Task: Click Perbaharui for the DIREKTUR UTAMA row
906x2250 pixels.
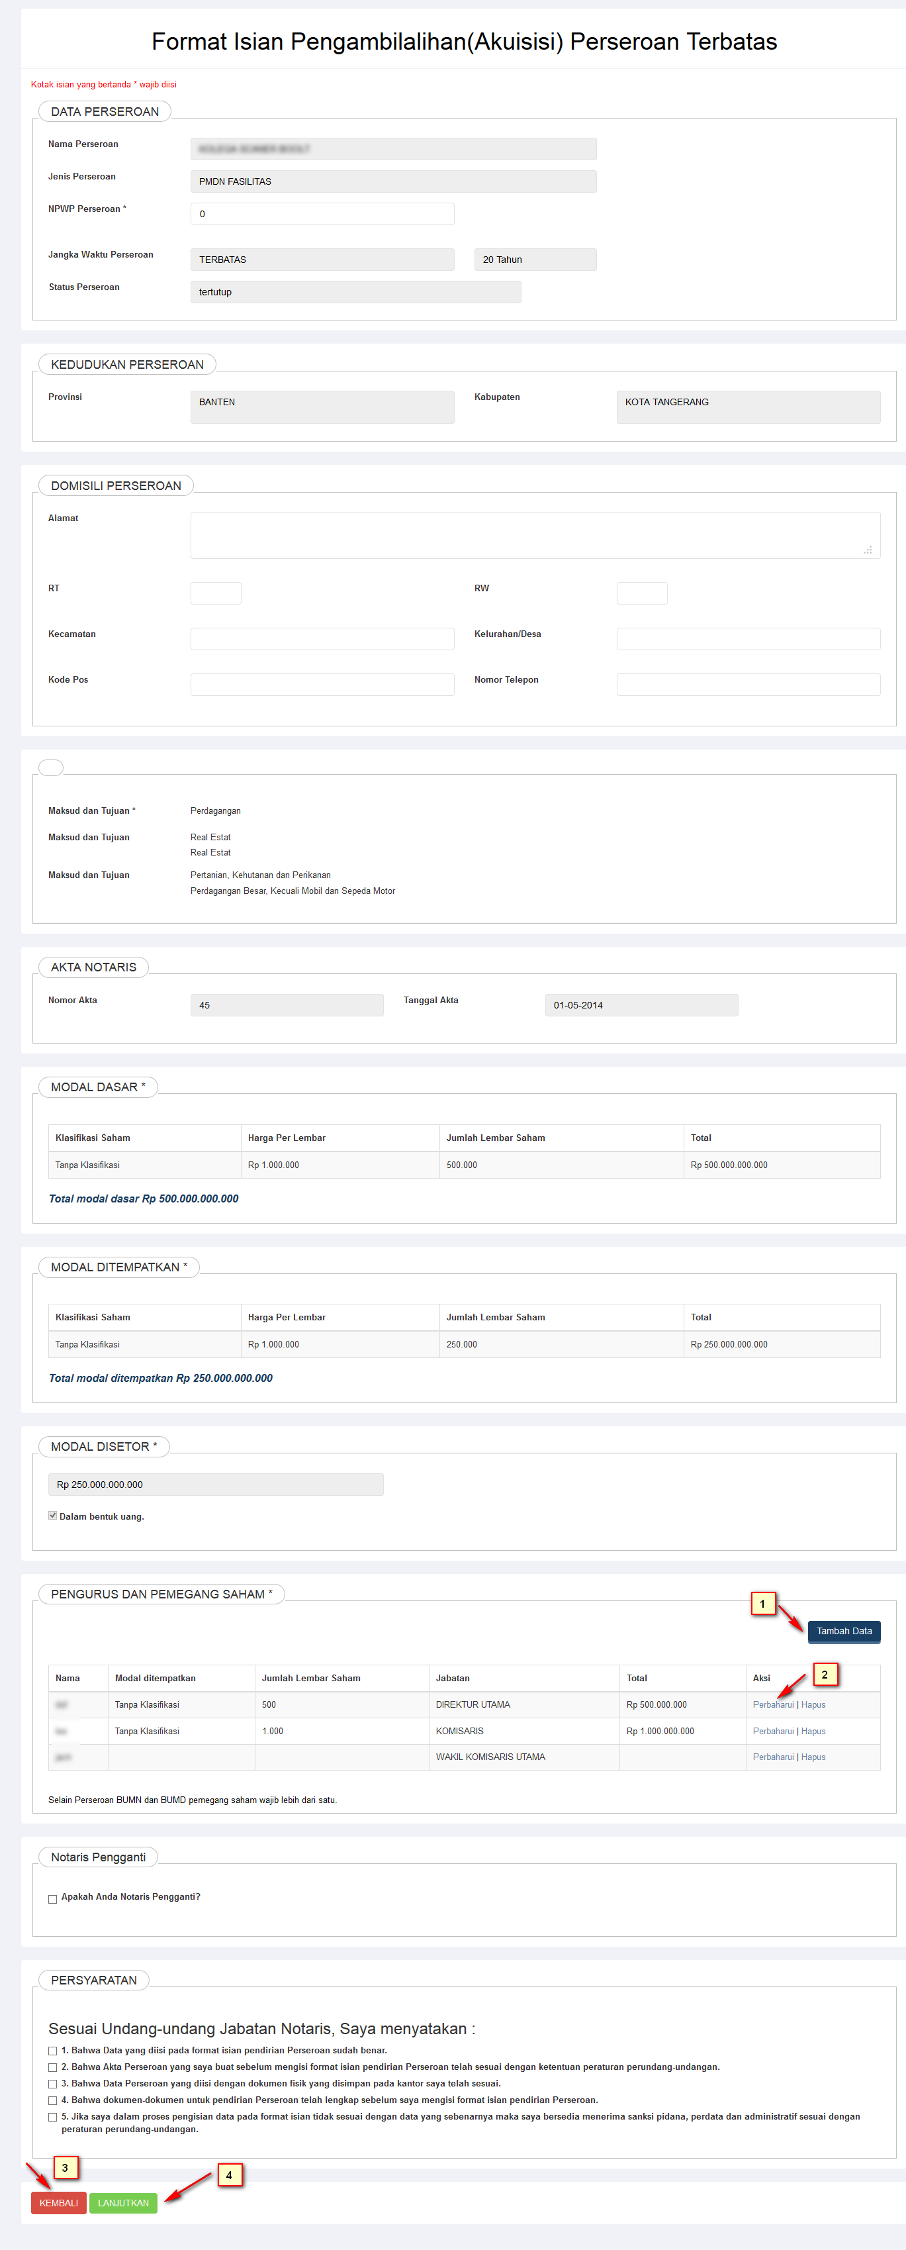Action: 772,1704
